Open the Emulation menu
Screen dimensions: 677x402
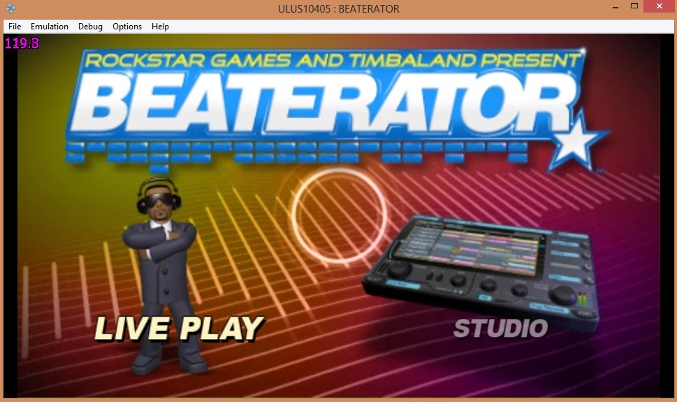[50, 27]
